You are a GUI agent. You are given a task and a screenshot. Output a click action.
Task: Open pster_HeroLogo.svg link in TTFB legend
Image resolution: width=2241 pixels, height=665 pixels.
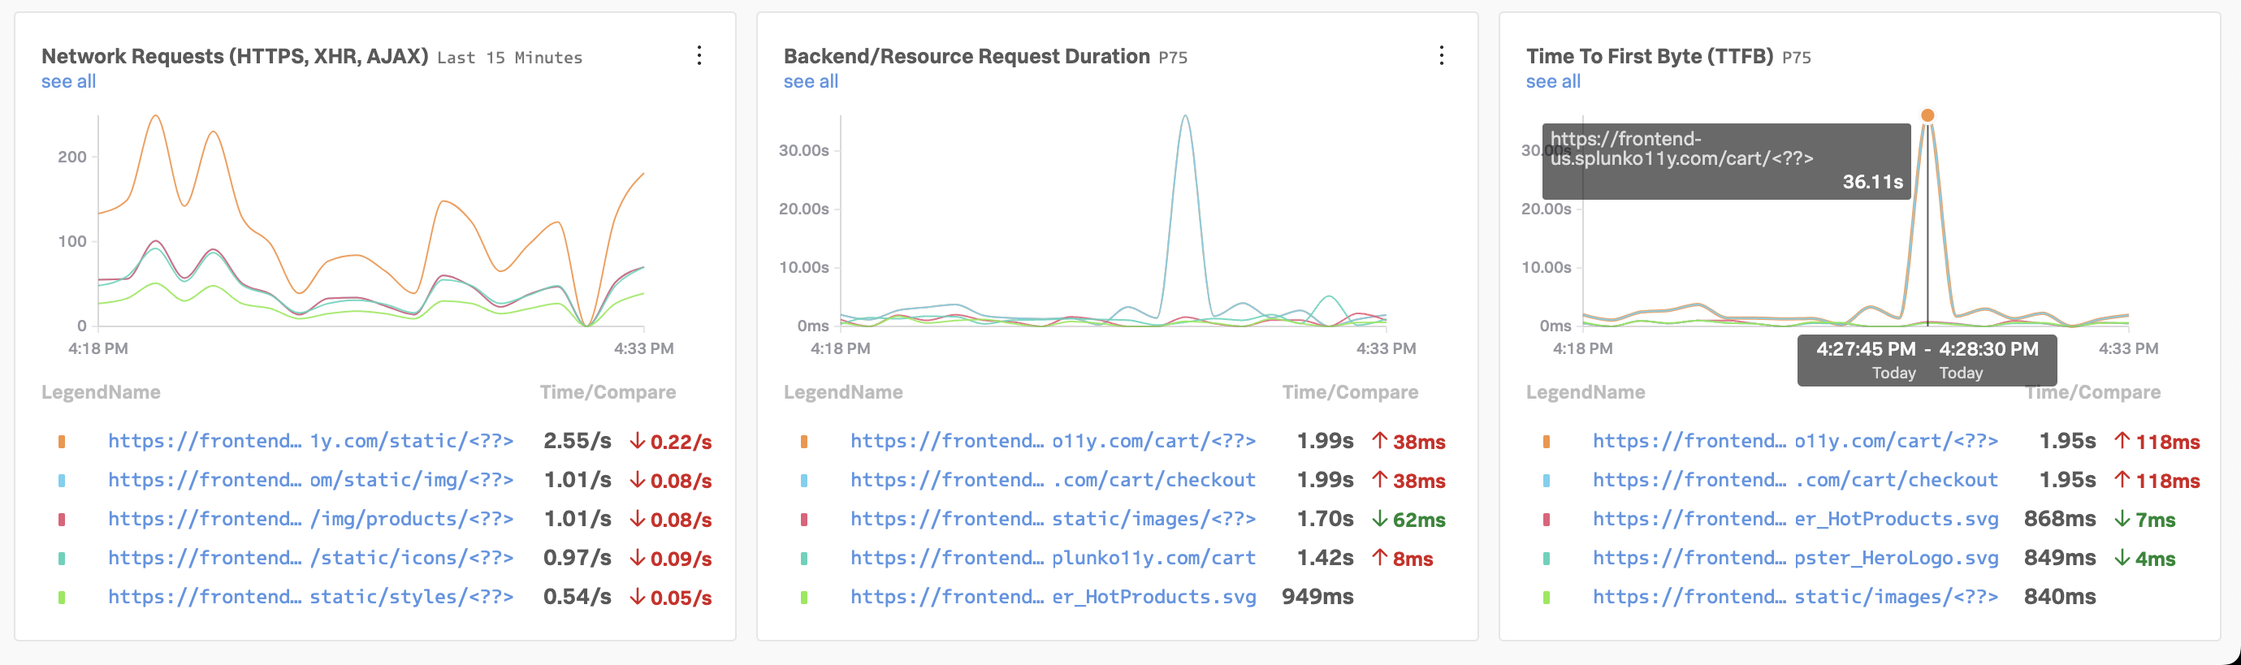tap(1795, 558)
